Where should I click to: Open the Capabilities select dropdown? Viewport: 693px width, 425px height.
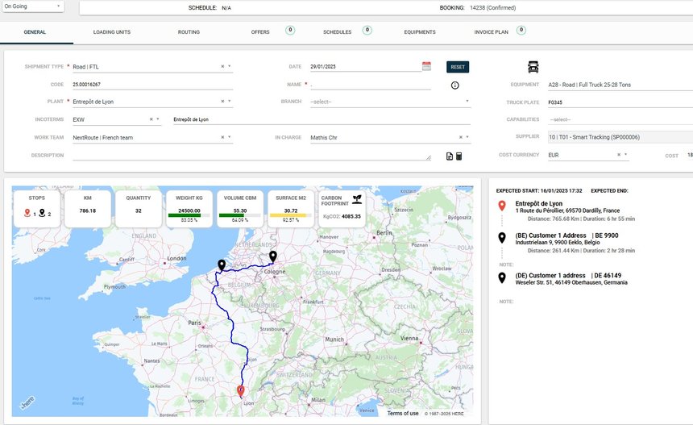click(x=620, y=119)
